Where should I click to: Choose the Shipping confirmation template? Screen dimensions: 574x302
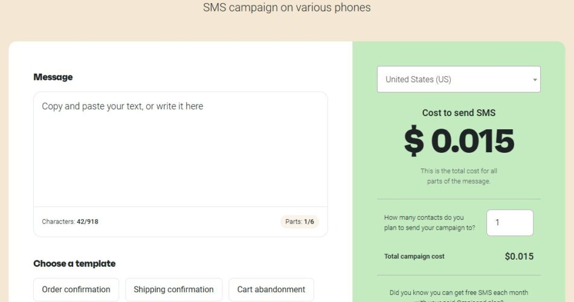173,289
